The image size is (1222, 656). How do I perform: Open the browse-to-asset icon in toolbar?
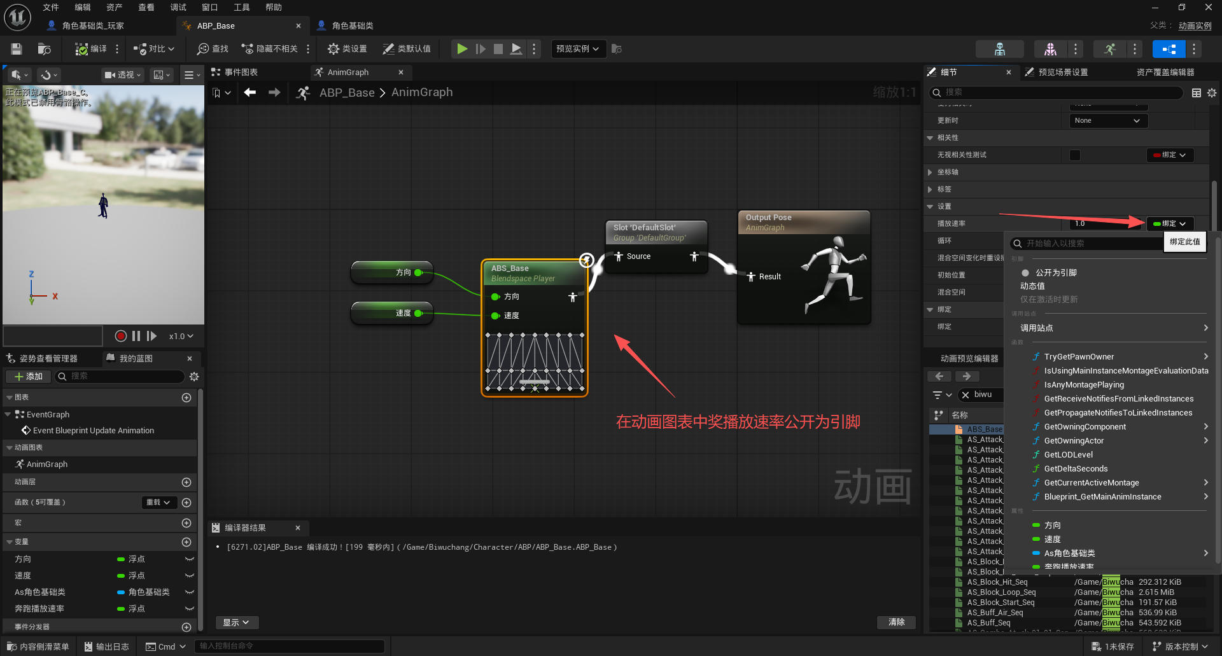coord(44,49)
